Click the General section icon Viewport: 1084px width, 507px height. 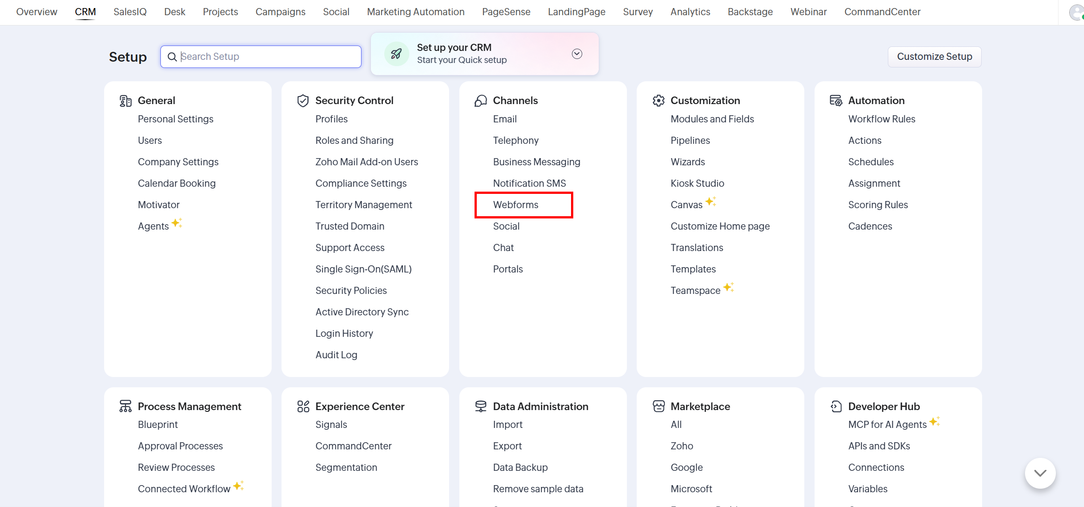pos(126,101)
